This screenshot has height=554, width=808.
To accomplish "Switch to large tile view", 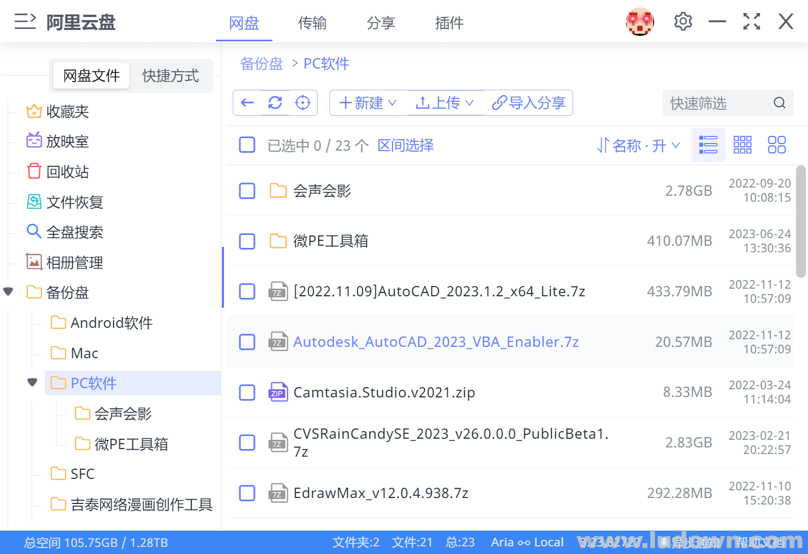I will (x=776, y=145).
